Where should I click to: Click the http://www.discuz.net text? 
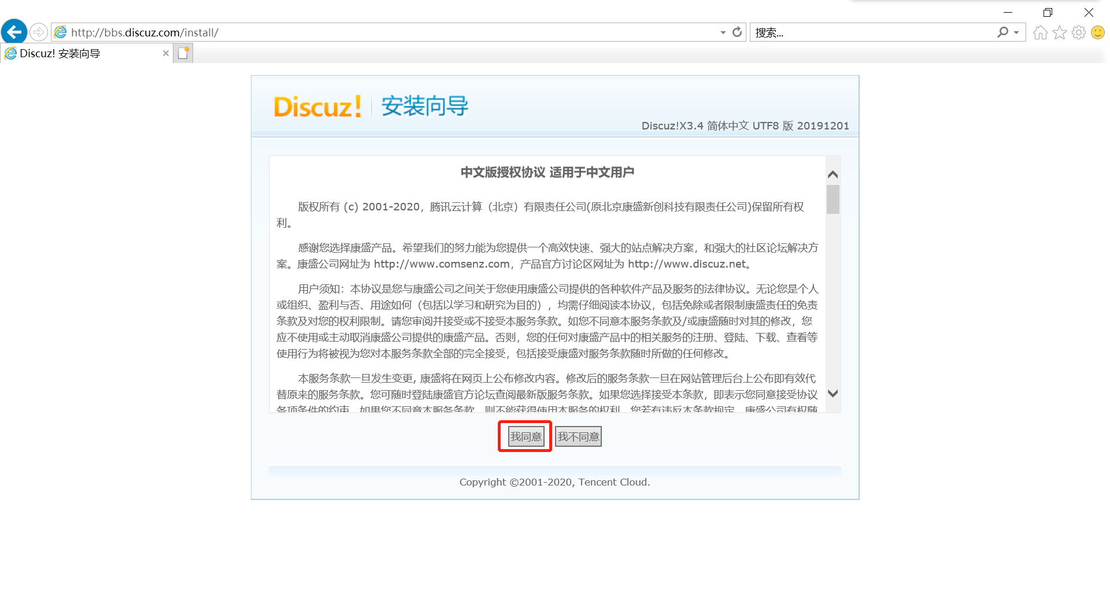coord(687,264)
